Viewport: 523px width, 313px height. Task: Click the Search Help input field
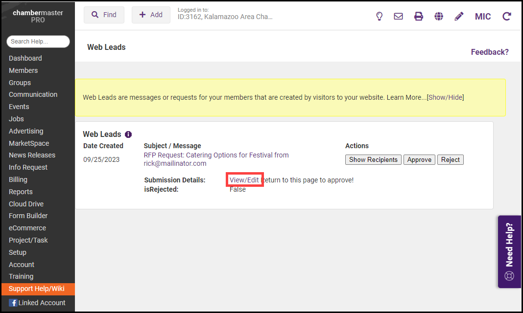pos(38,42)
